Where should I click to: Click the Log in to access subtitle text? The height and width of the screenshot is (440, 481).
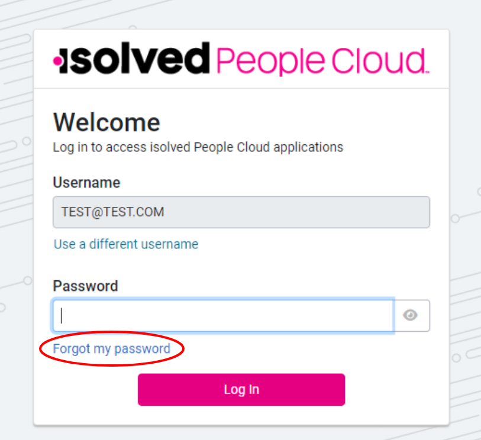click(x=198, y=147)
